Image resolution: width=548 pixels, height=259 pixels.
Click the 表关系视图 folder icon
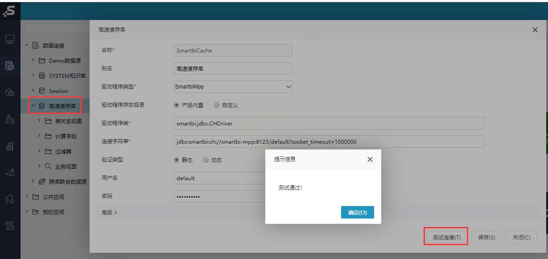click(48, 121)
